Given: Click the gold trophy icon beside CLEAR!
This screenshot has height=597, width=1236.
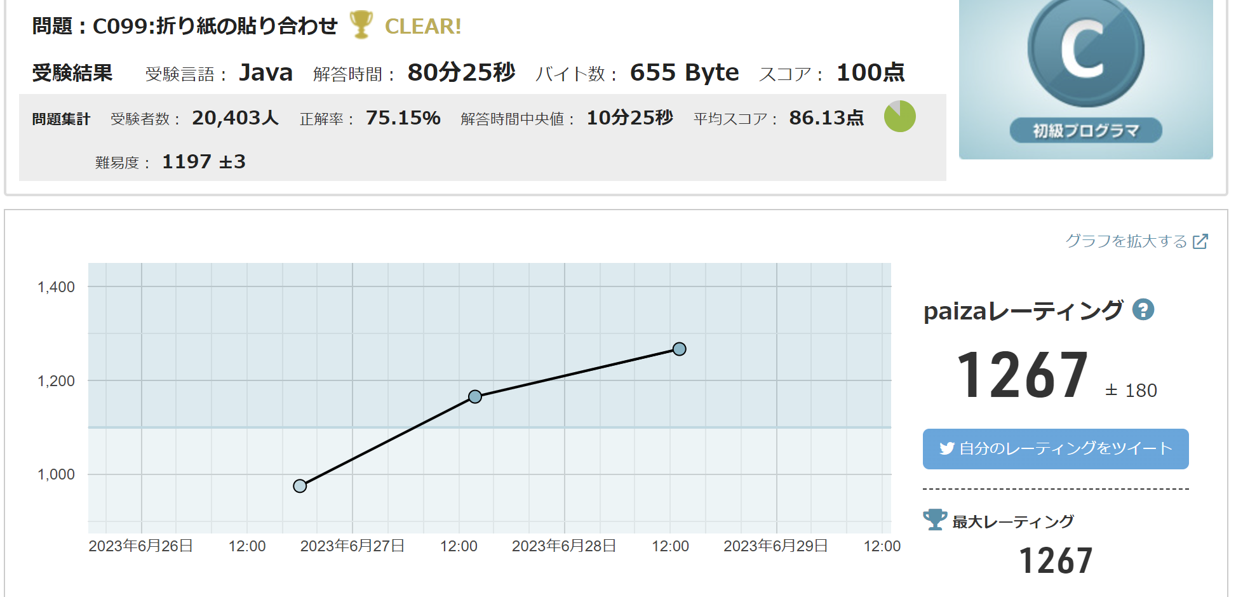Looking at the screenshot, I should click(361, 25).
